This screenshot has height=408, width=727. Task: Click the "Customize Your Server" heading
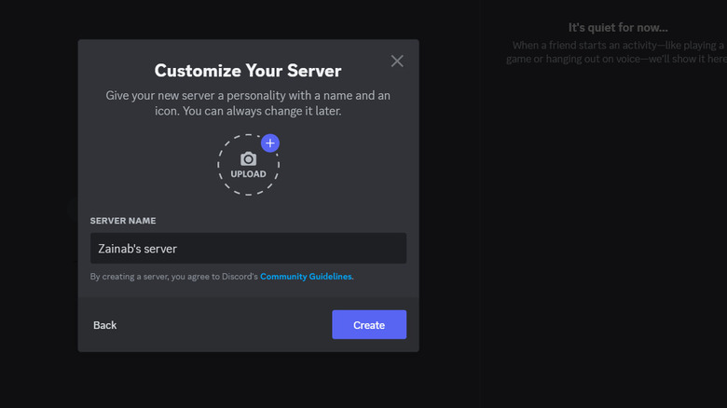point(248,71)
